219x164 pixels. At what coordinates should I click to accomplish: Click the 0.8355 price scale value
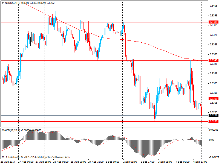click(214, 54)
